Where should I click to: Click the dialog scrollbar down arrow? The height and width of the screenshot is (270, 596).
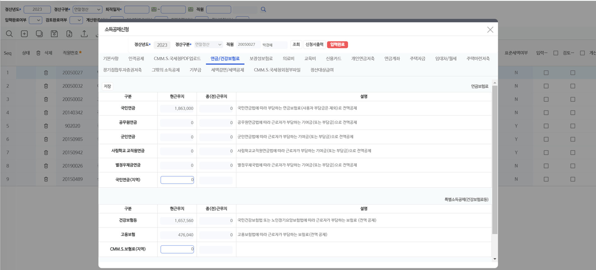click(x=495, y=259)
